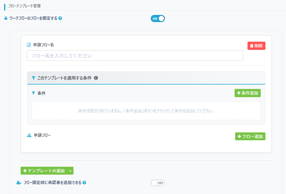Viewport: 286px width, 194px height.
Task: Open the テンプレートの追加 dropdown arrow
Action: [x=70, y=171]
